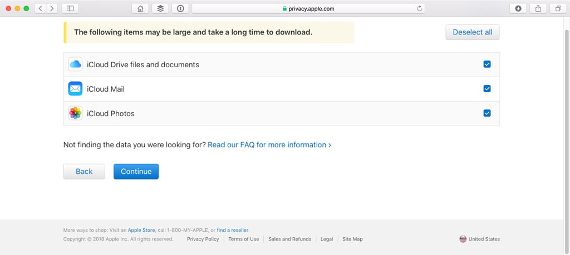Open the home page icon

[140, 8]
